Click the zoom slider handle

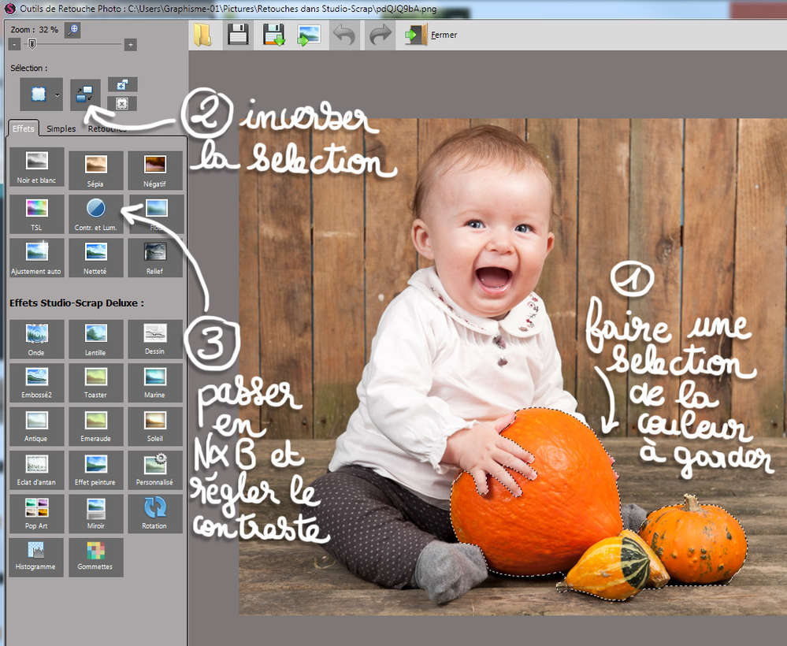[32, 44]
